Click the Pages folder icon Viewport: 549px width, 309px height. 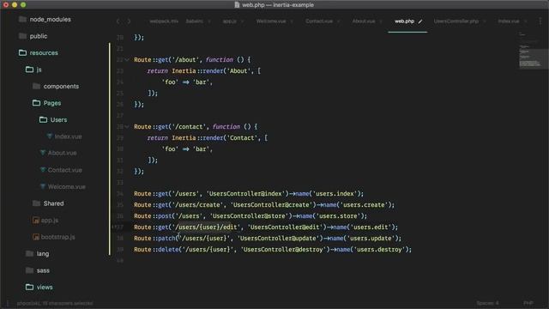(x=36, y=103)
